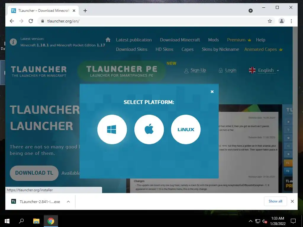This screenshot has width=303, height=227.
Task: Select the TLauncher browser tab
Action: 43,11
